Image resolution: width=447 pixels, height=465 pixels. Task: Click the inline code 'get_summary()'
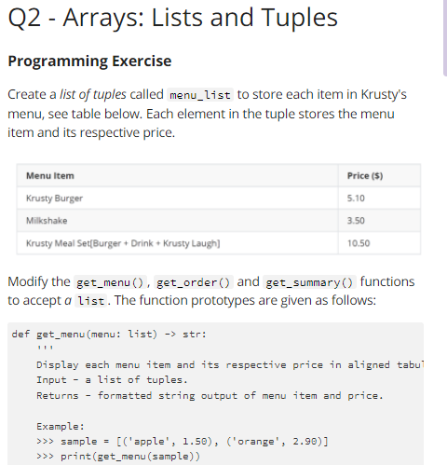(309, 282)
